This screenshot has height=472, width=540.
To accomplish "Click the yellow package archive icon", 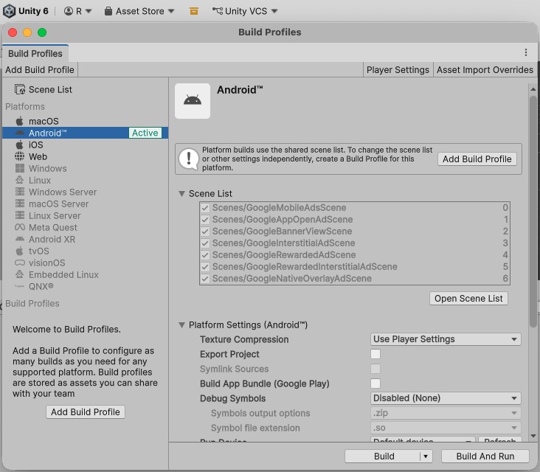I will point(194,11).
